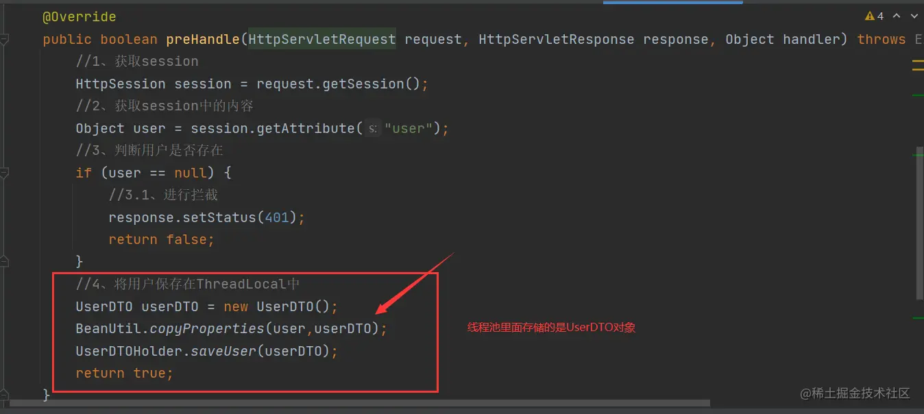Click the highlighted HttpServletRequest type
The width and height of the screenshot is (924, 414).
click(322, 39)
